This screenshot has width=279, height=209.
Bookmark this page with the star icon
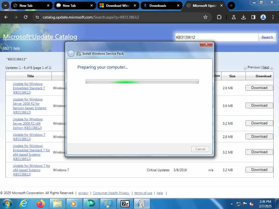click(205, 17)
